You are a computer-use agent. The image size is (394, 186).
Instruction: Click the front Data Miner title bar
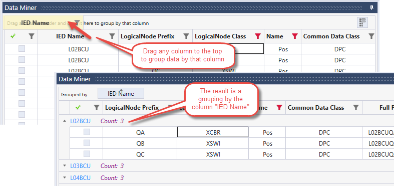pos(225,79)
